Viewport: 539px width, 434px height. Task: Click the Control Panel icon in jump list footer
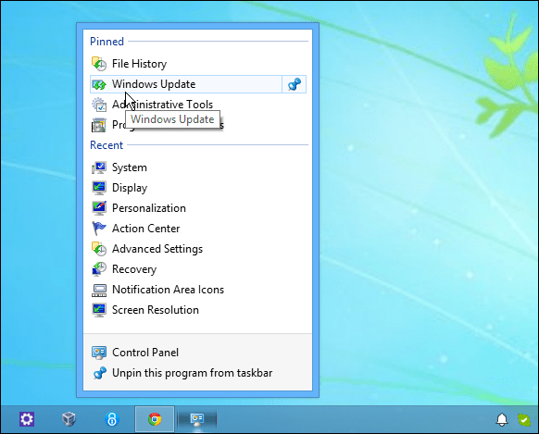tap(99, 353)
